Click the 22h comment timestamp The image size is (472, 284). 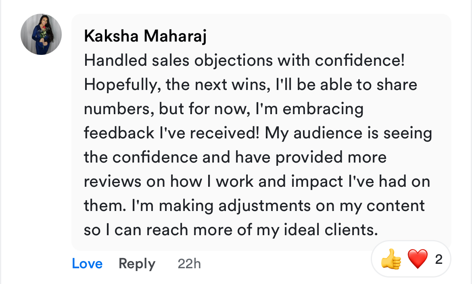(189, 264)
